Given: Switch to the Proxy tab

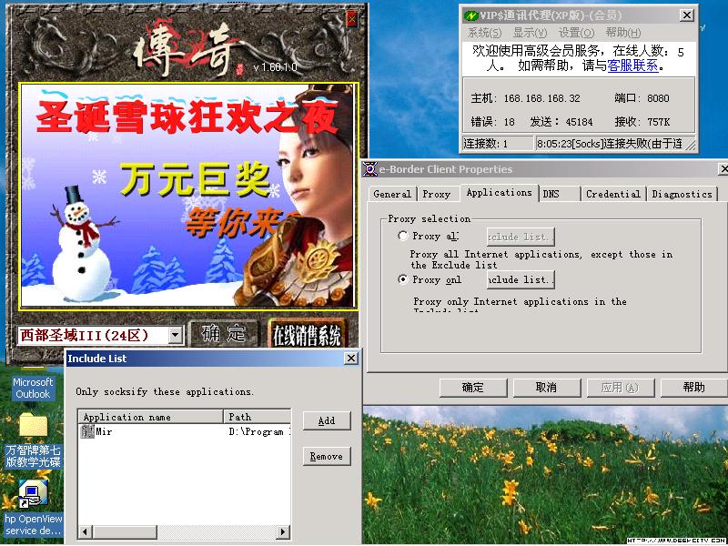Looking at the screenshot, I should point(437,194).
